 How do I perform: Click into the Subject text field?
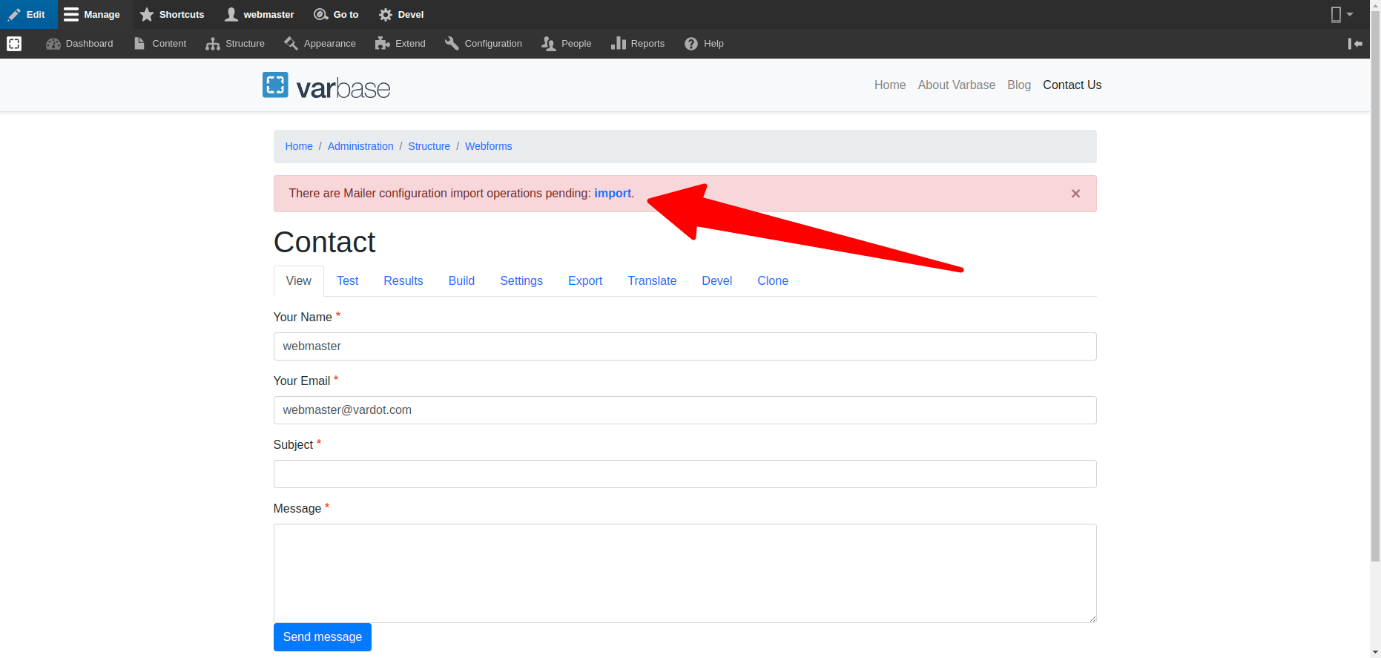[x=685, y=474]
